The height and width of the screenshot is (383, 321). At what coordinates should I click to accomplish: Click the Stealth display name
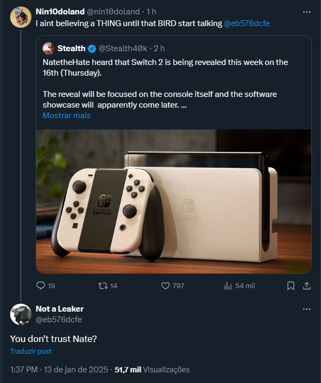coord(71,48)
